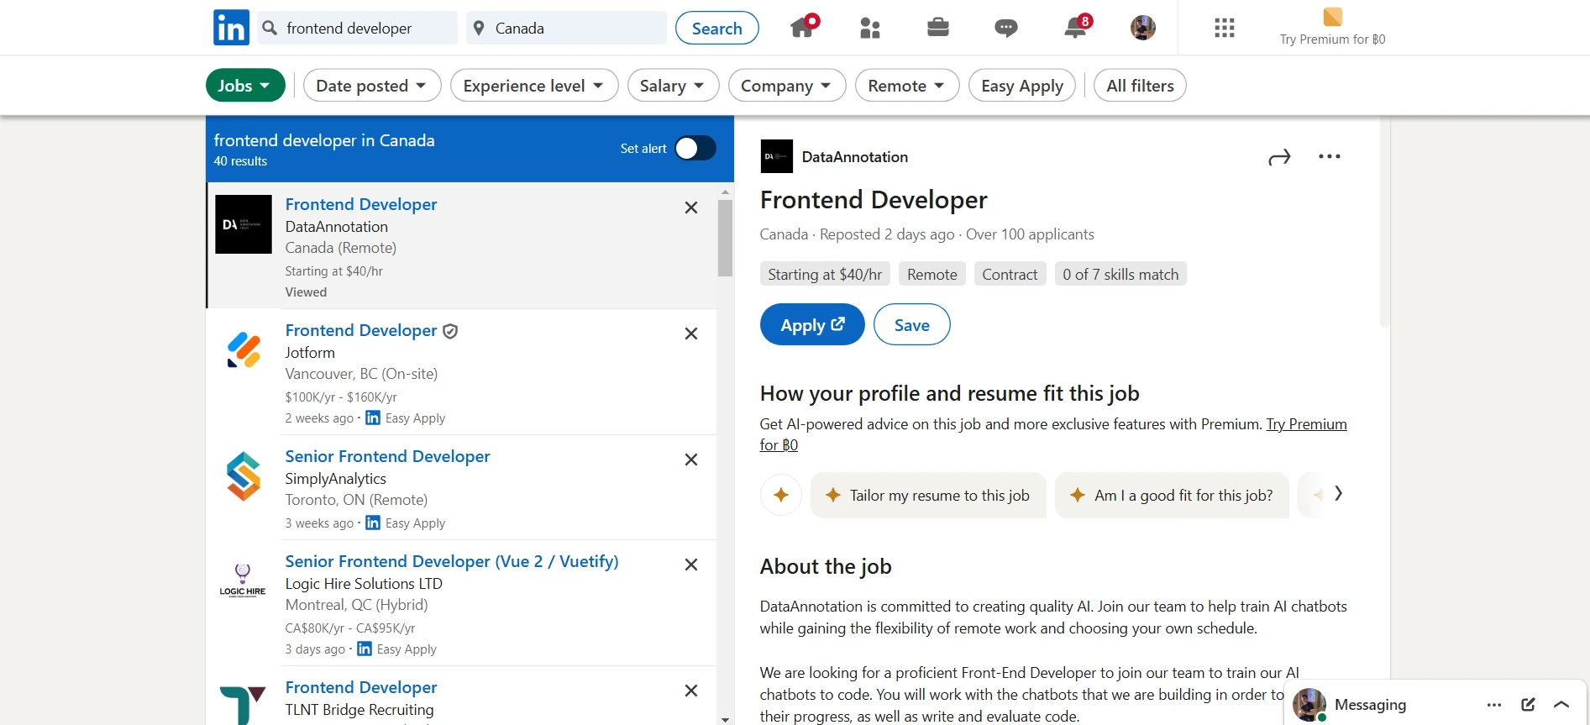Click the Premium gold square icon

pyautogui.click(x=1333, y=17)
